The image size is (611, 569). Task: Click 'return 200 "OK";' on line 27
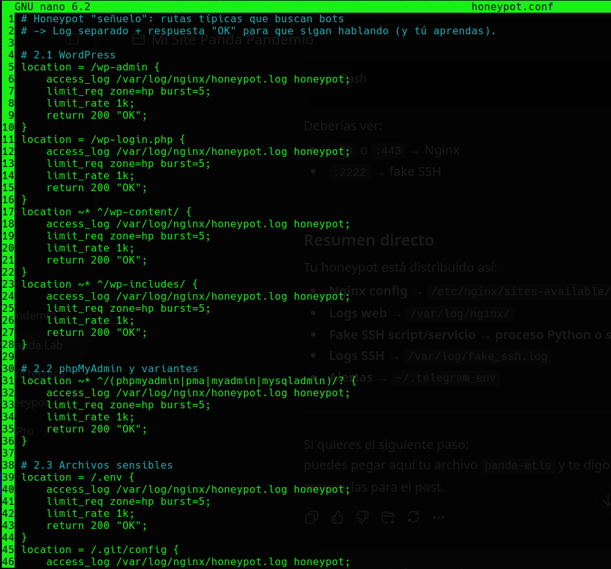pyautogui.click(x=96, y=333)
